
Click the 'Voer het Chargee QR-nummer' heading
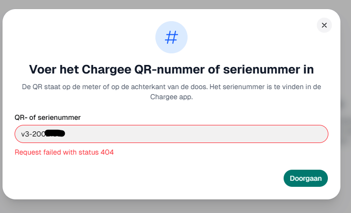171,69
